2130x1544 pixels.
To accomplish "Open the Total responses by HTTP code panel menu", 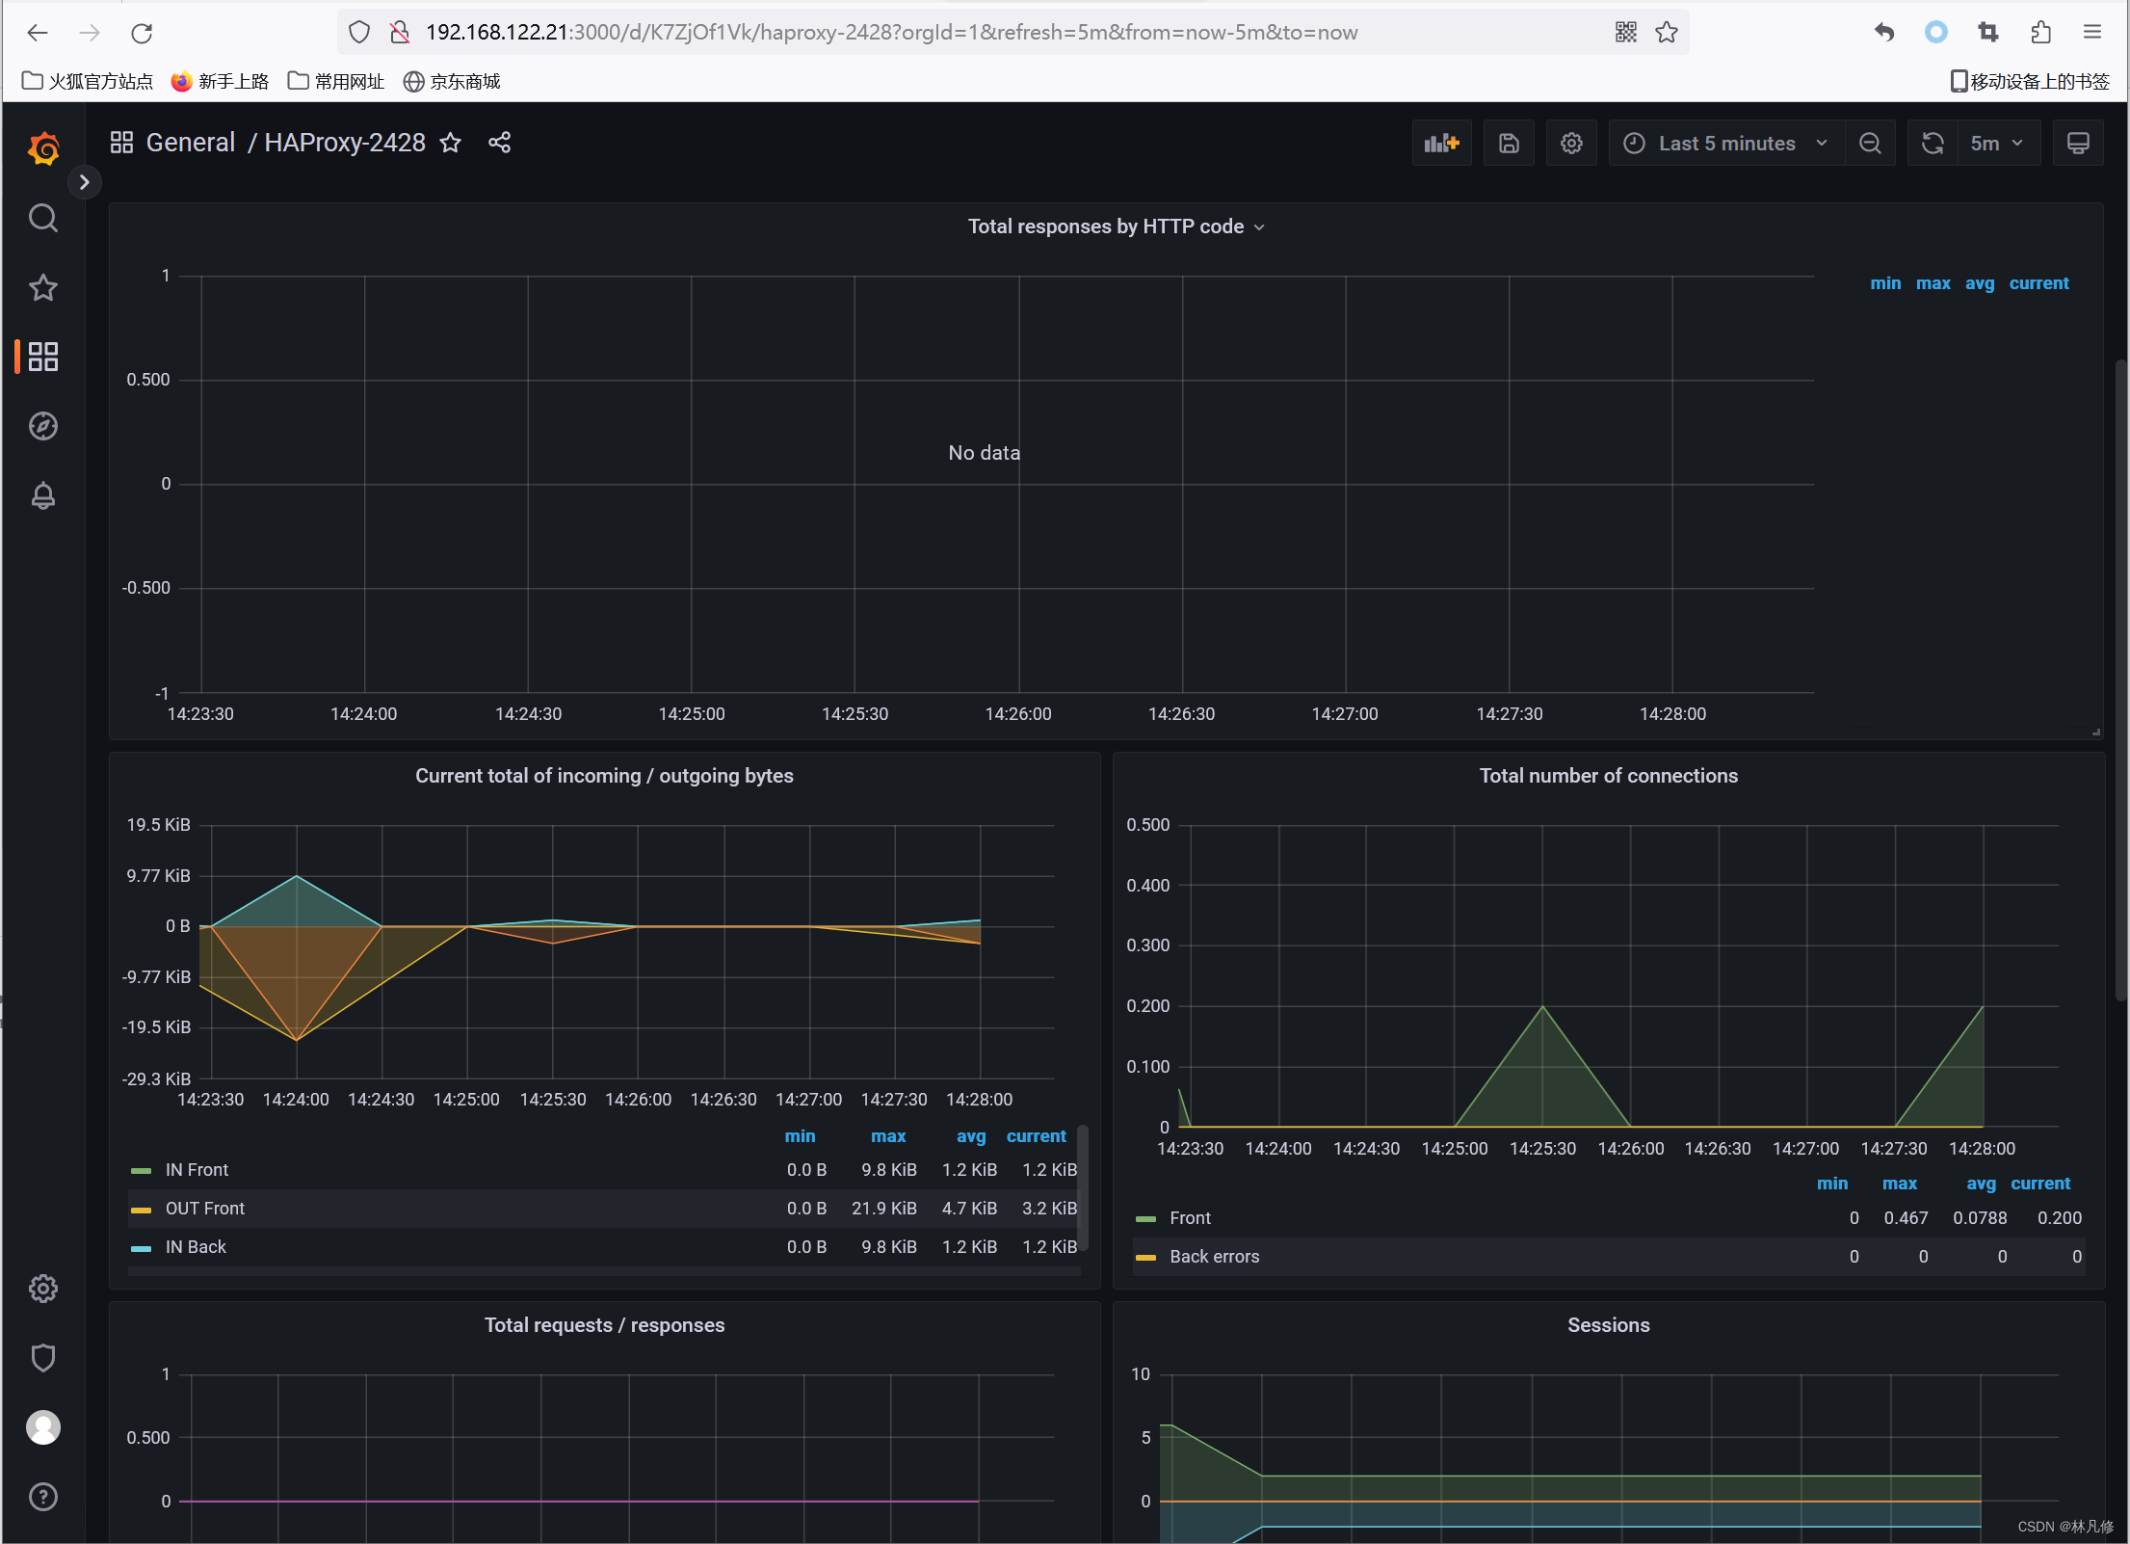I will (x=1117, y=226).
